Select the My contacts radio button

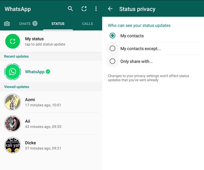(112, 35)
